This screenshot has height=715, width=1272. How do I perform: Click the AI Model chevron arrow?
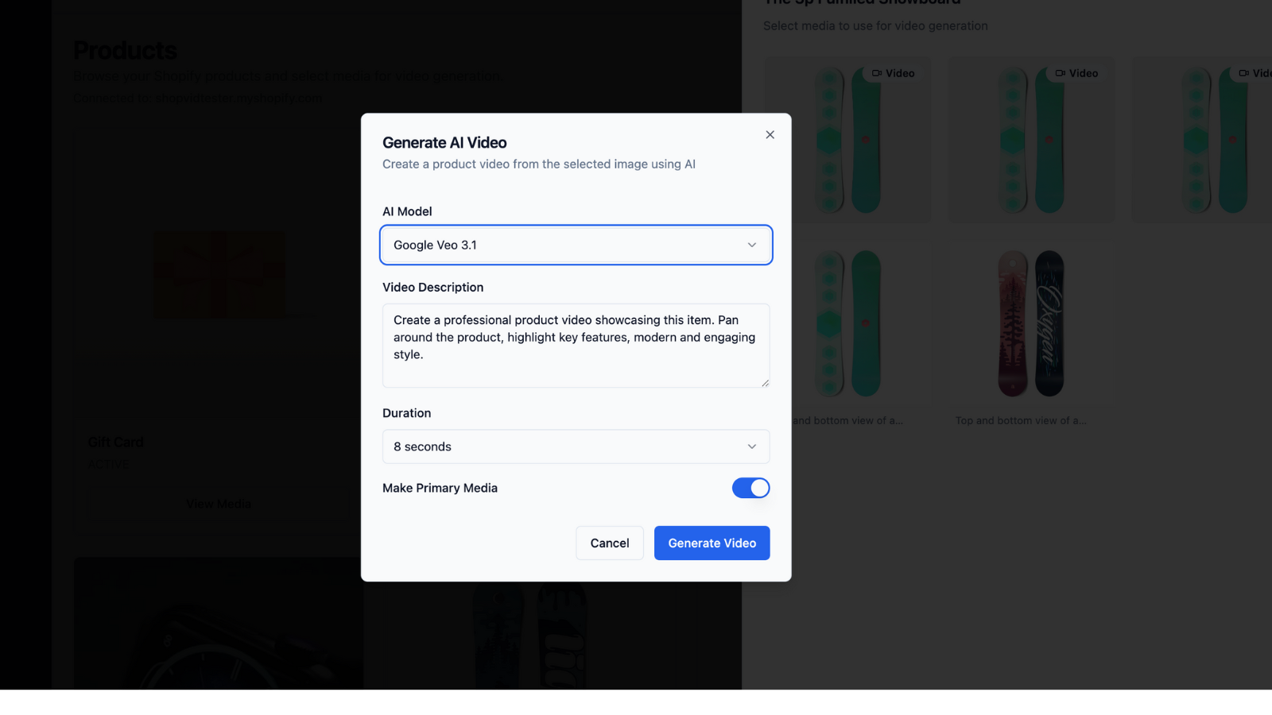coord(751,245)
